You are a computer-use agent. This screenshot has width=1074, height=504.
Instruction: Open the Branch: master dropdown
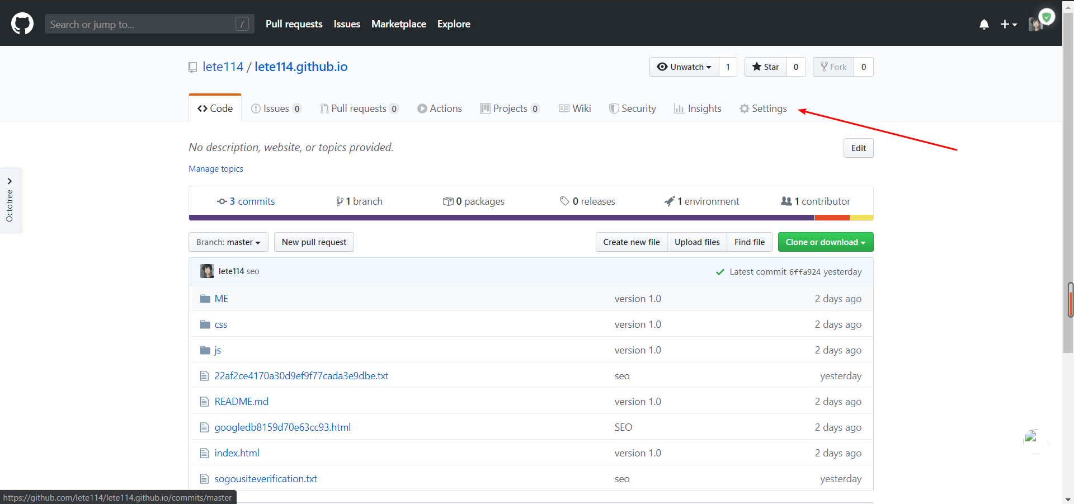[228, 242]
